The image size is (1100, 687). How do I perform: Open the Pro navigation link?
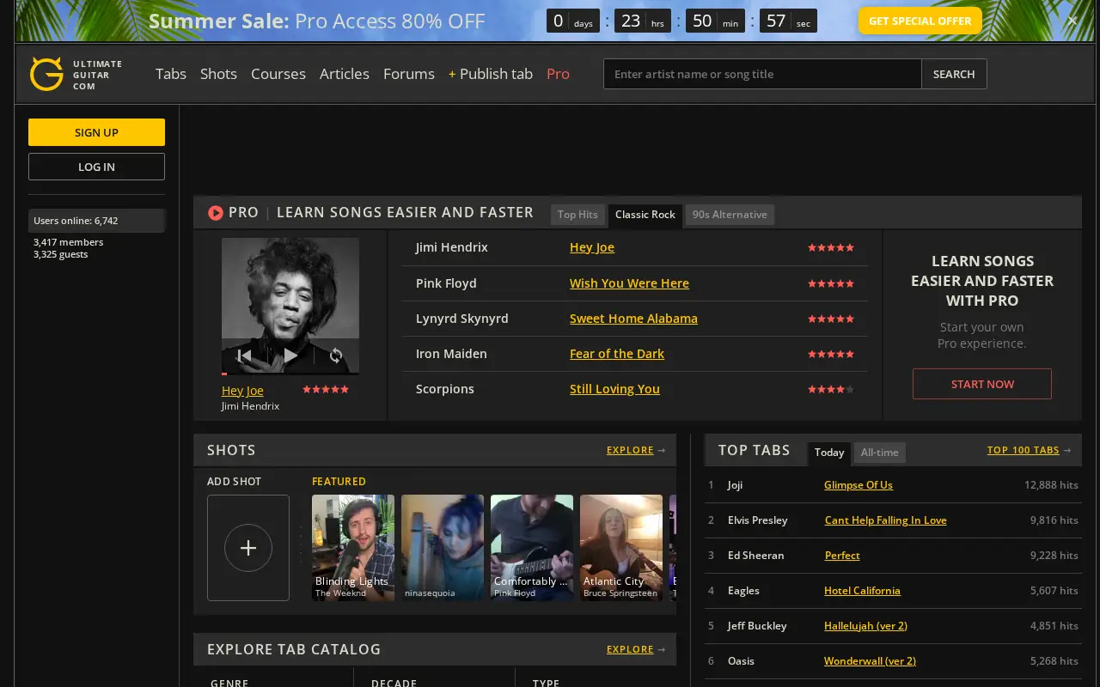(558, 74)
